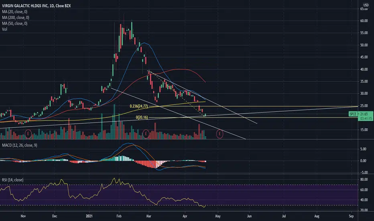Click the Sep label on time axis

(351, 216)
